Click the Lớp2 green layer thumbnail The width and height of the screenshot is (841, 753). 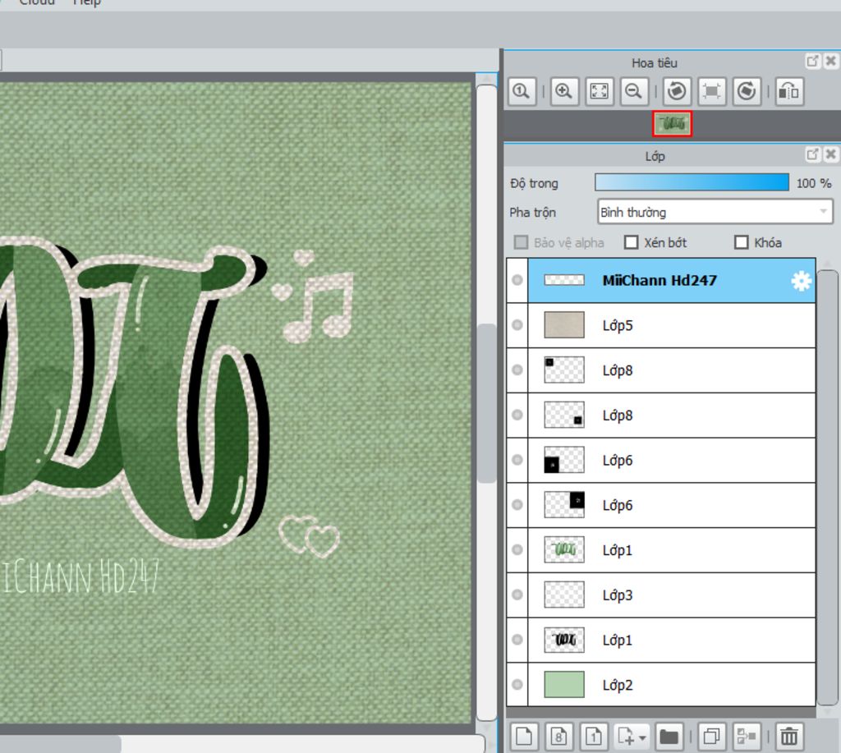point(564,685)
